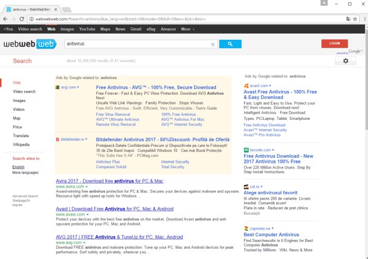Click the tecsole.com ad favicon

(x=246, y=150)
